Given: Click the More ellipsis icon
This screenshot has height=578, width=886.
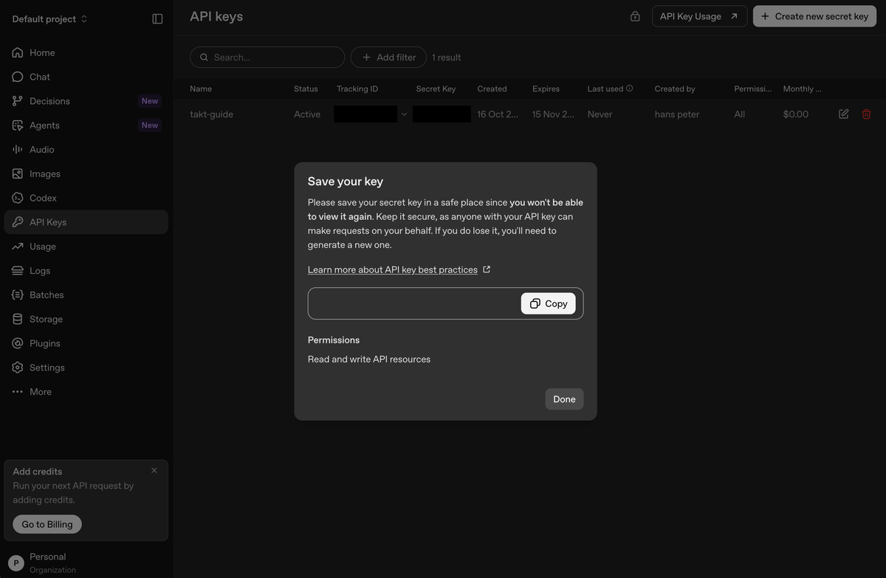Looking at the screenshot, I should point(18,392).
